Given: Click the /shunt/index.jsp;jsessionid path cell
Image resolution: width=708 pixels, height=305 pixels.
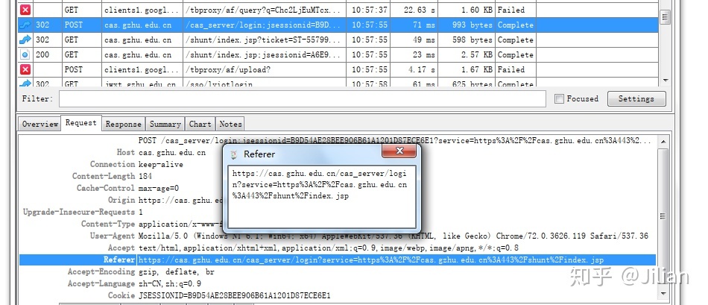Looking at the screenshot, I should pyautogui.click(x=265, y=54).
